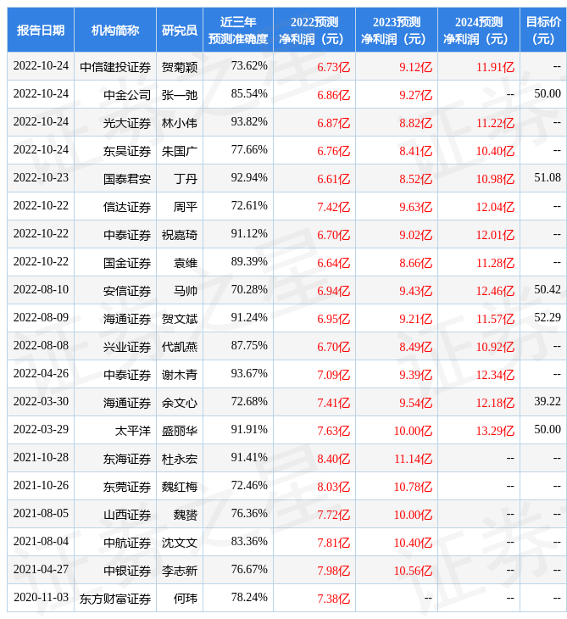Select 中信建投证券 institution cell
Screen dimensions: 567x619
tap(115, 67)
